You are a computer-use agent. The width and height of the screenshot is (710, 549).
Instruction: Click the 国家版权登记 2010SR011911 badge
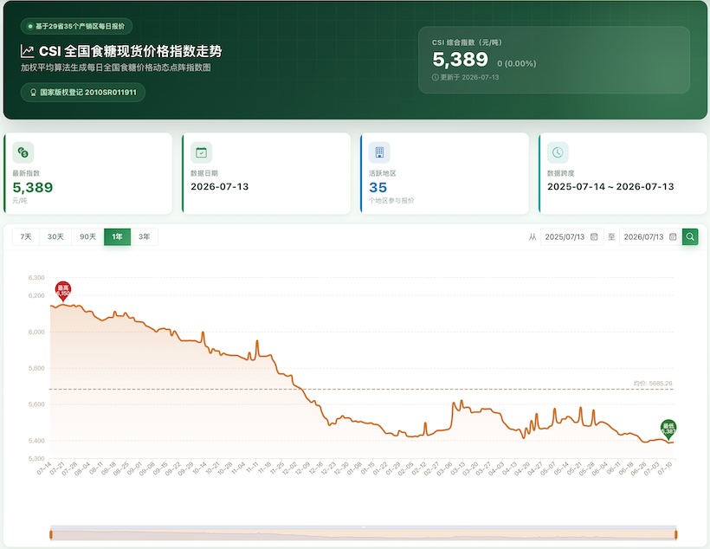pos(83,93)
